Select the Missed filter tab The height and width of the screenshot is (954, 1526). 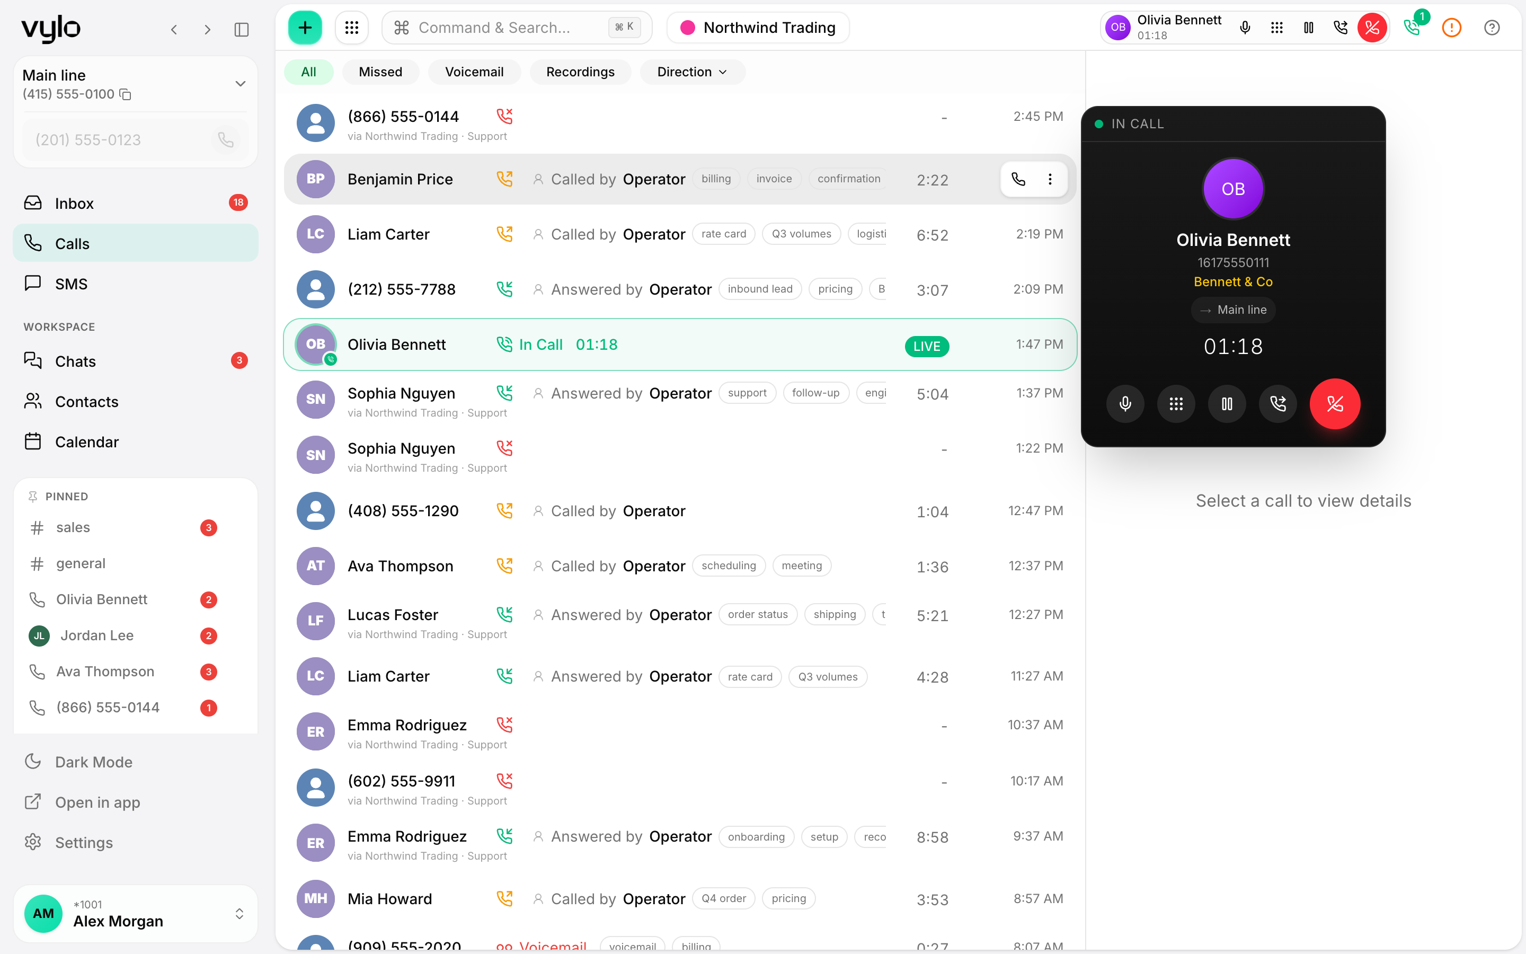pyautogui.click(x=380, y=72)
